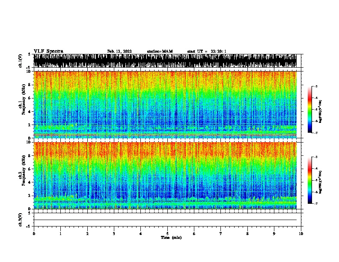Click time axis tick label '10'
Screen dimensions: 339x262
click(x=301, y=234)
